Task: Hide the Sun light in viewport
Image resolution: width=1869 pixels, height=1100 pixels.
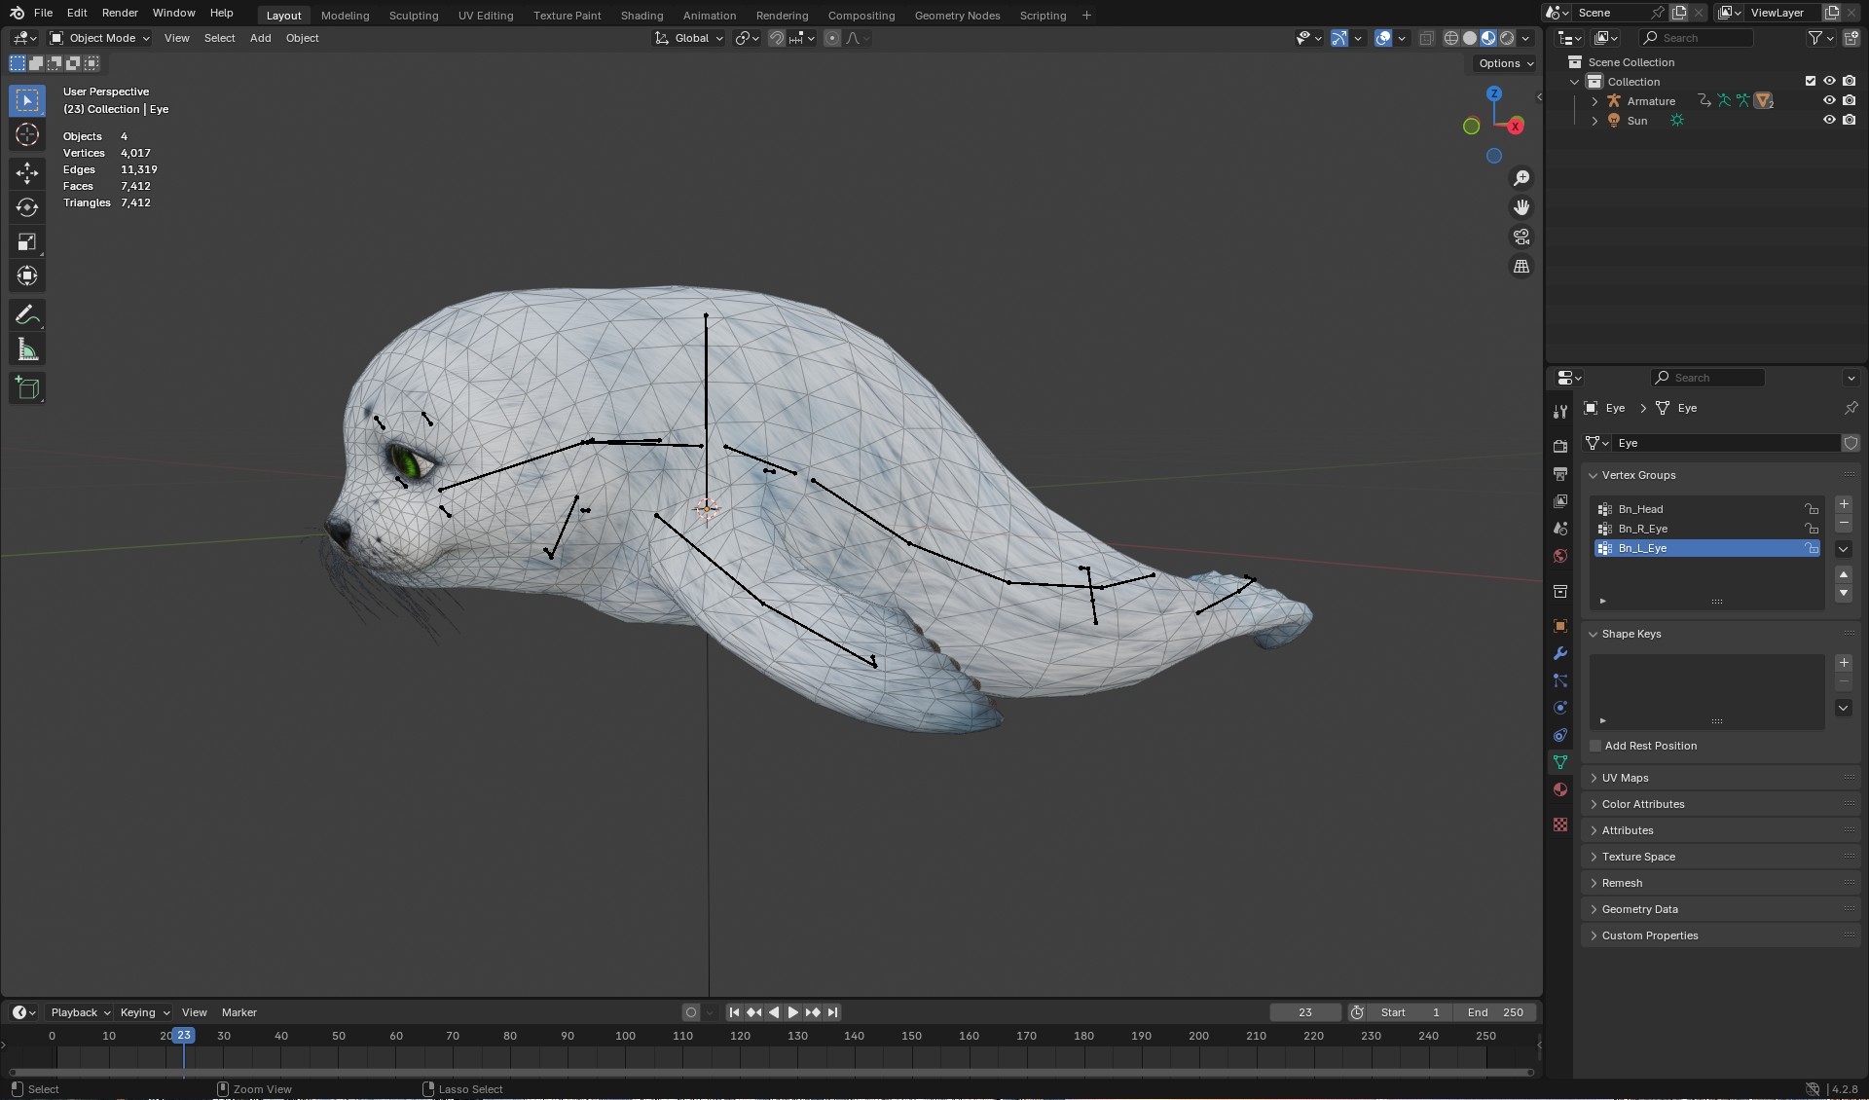Action: tap(1829, 120)
